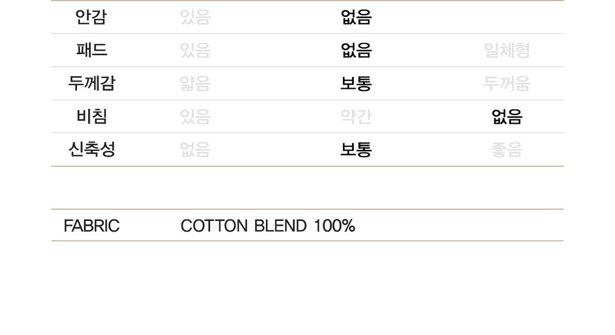Select 있음 option in 안감 row

coord(195,17)
